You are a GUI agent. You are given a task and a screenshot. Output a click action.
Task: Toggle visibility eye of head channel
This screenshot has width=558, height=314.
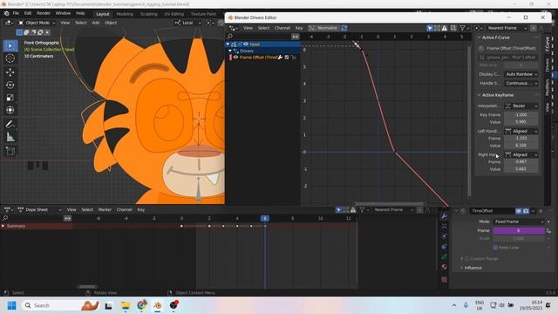246,44
